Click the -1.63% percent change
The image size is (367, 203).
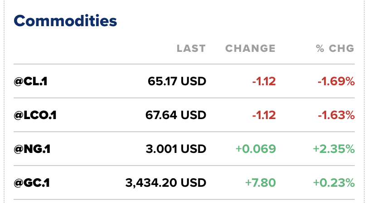[336, 115]
